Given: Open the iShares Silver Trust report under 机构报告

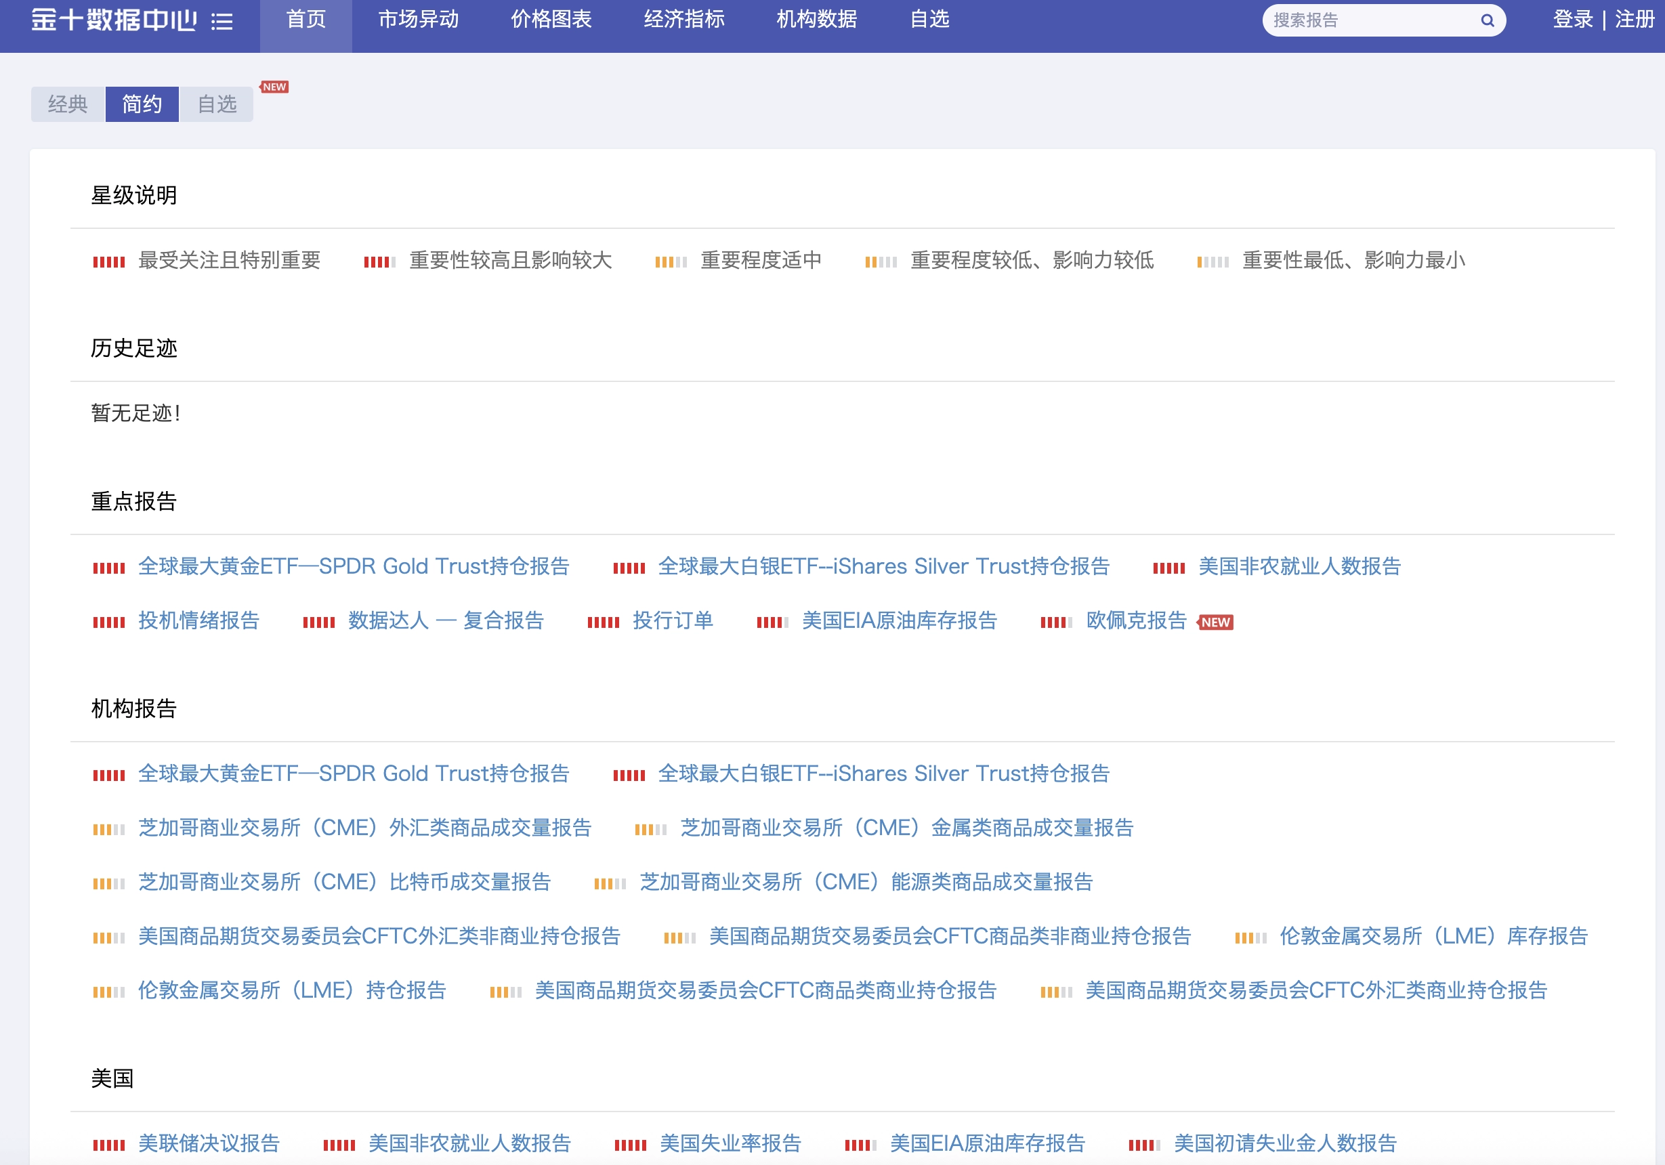Looking at the screenshot, I should pos(884,774).
